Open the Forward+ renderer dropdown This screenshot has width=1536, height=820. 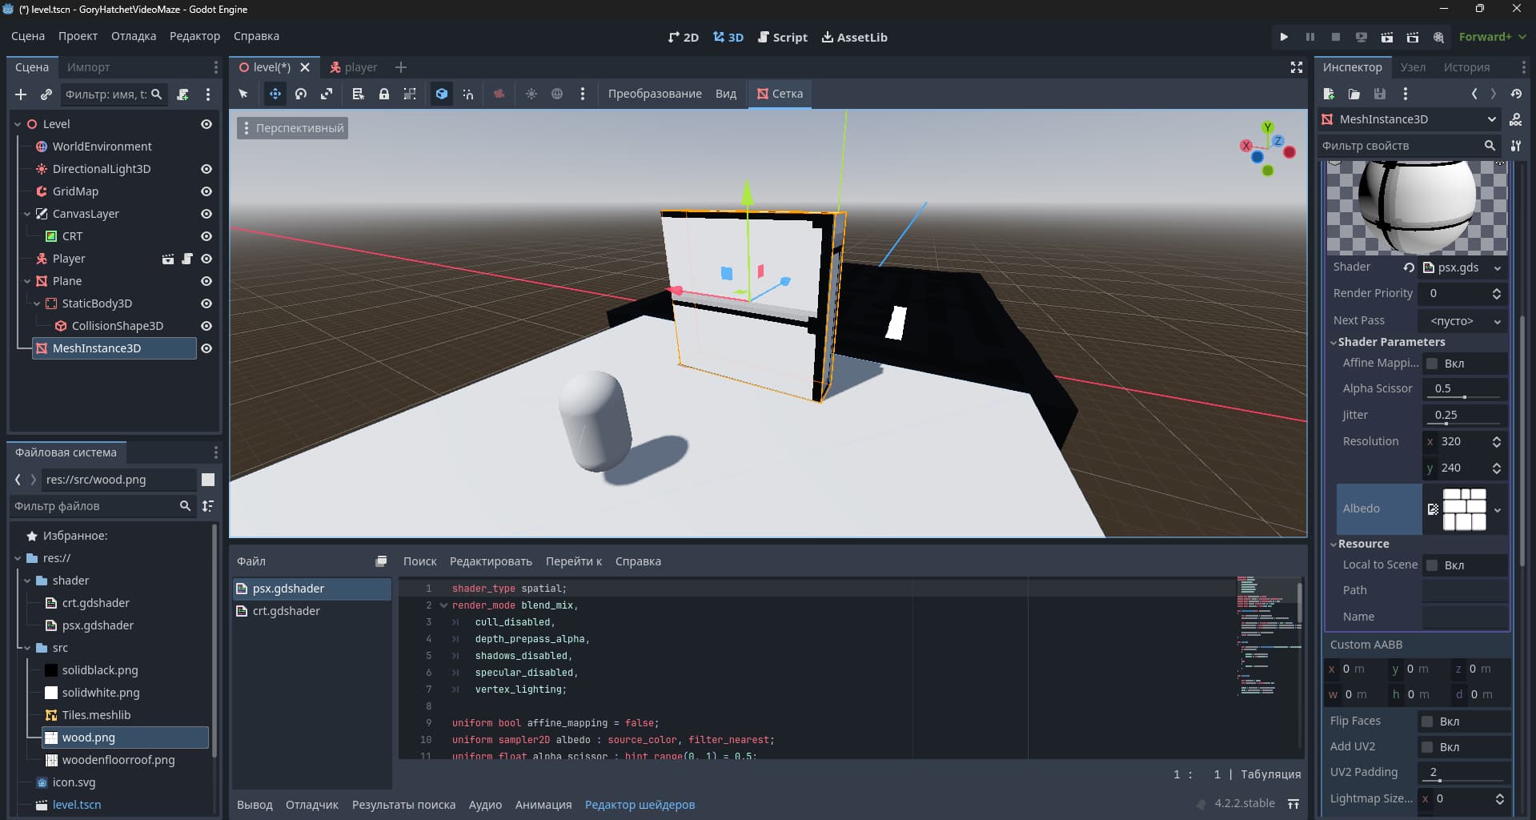(x=1490, y=37)
